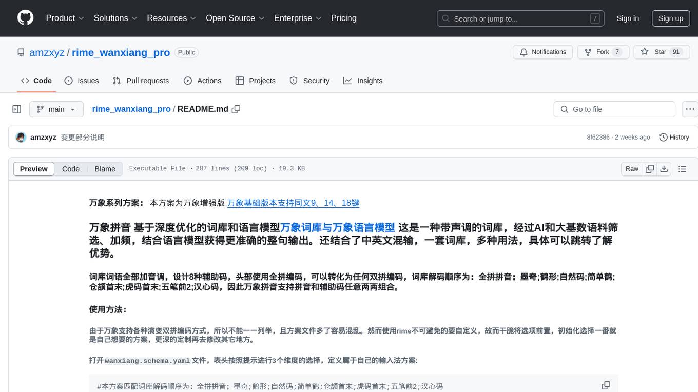The width and height of the screenshot is (698, 392).
Task: Copy the code block contents
Action: (x=606, y=385)
